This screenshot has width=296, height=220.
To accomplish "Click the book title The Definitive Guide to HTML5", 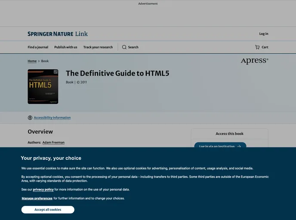I will tap(117, 73).
